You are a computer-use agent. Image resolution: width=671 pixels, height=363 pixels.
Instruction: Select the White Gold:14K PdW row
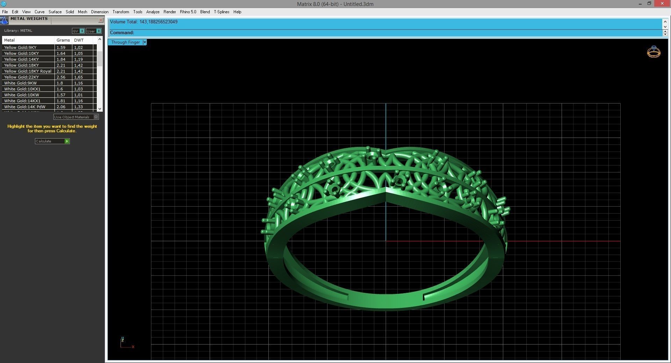49,107
